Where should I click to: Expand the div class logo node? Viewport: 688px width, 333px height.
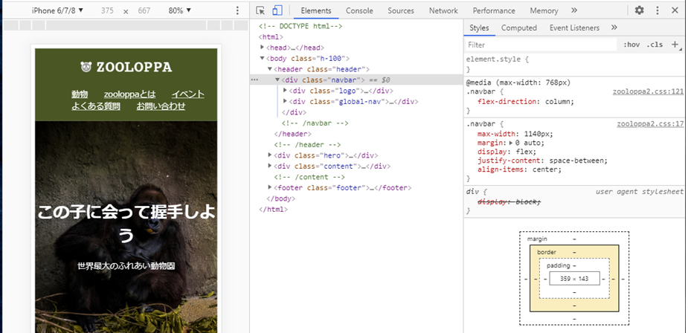point(285,91)
